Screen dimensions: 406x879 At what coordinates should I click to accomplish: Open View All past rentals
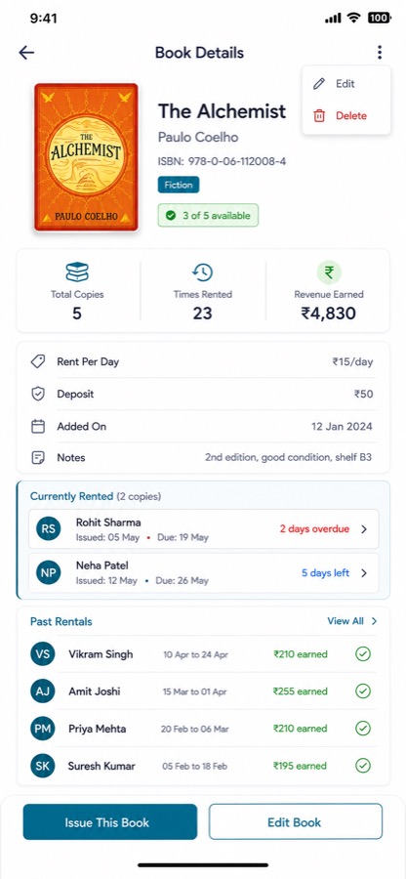(x=352, y=621)
